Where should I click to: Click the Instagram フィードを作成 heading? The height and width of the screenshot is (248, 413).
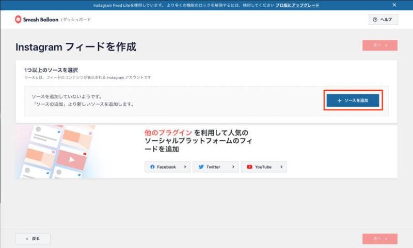(76, 47)
